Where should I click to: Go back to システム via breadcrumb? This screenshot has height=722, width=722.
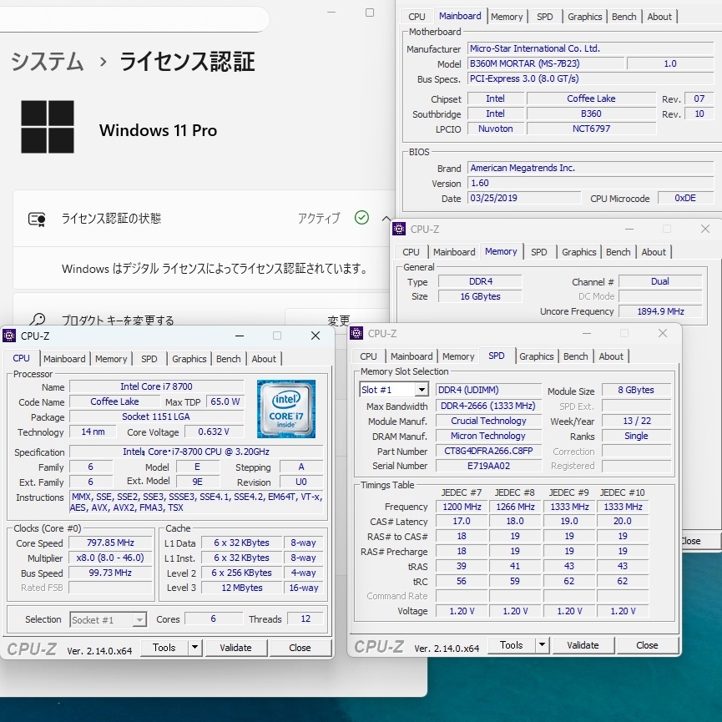tap(47, 62)
